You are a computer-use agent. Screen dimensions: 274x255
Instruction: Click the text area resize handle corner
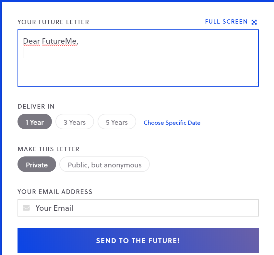coord(256,84)
